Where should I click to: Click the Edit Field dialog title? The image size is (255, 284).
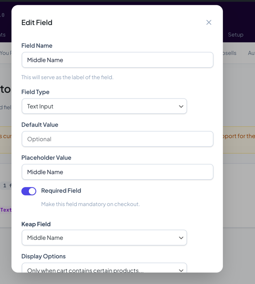click(37, 22)
